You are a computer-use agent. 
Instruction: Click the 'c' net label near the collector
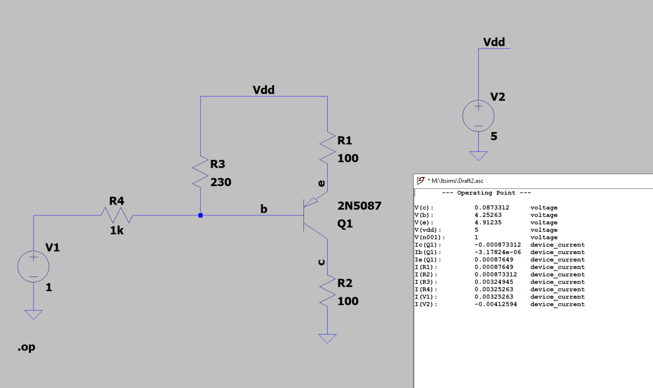(x=321, y=262)
